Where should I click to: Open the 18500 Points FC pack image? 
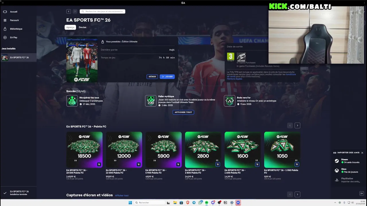pos(84,150)
